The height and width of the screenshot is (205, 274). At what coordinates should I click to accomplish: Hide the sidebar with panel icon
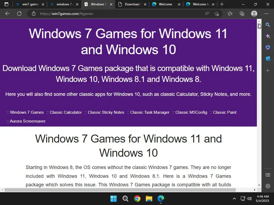(x=268, y=175)
